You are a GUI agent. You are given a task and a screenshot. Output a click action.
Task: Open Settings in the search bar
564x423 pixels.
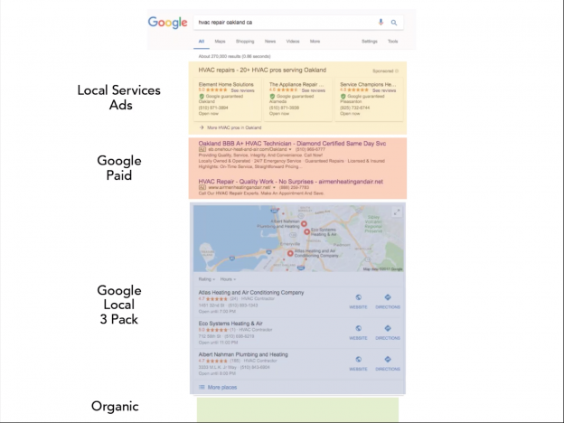370,42
